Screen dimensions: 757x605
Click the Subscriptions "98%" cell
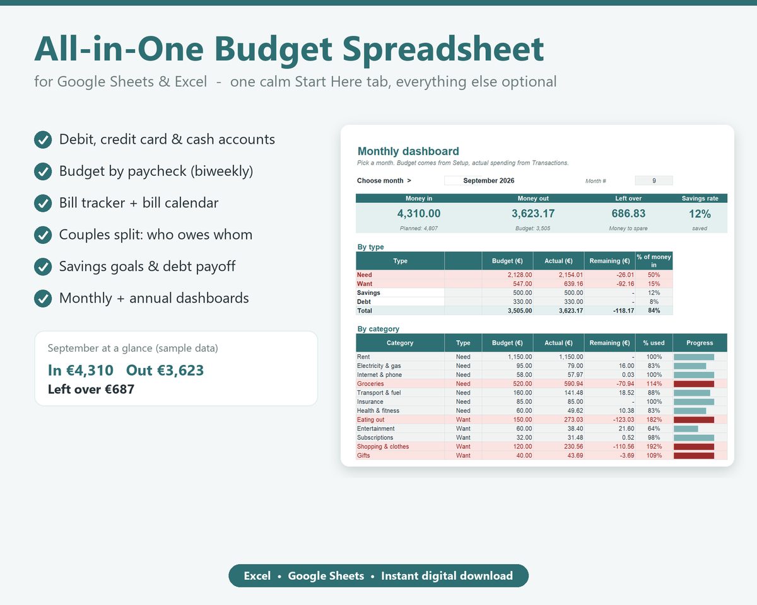coord(654,437)
